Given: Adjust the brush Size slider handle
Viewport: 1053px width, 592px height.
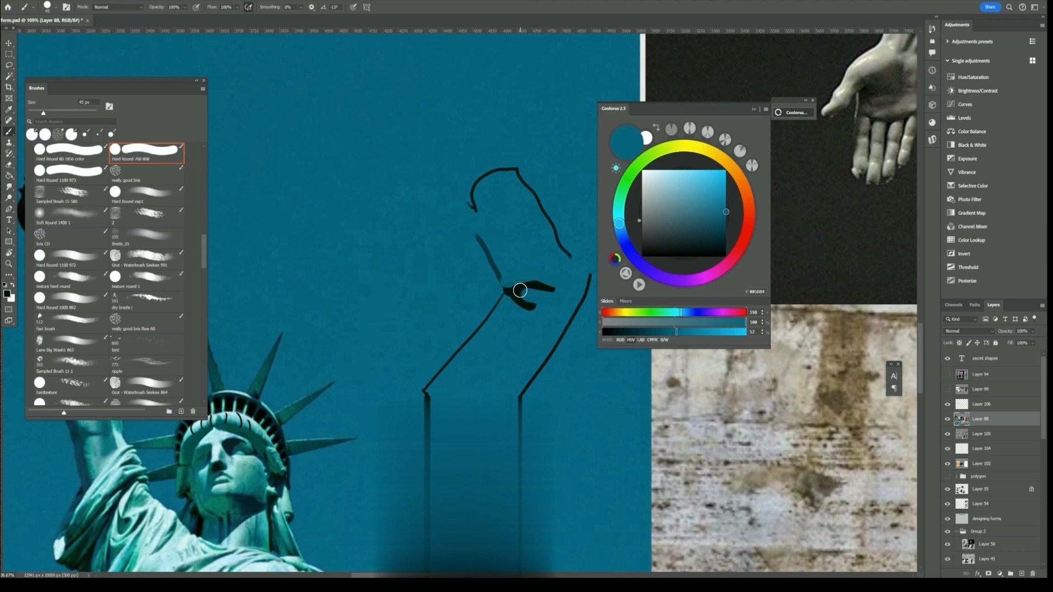Looking at the screenshot, I should (x=43, y=113).
